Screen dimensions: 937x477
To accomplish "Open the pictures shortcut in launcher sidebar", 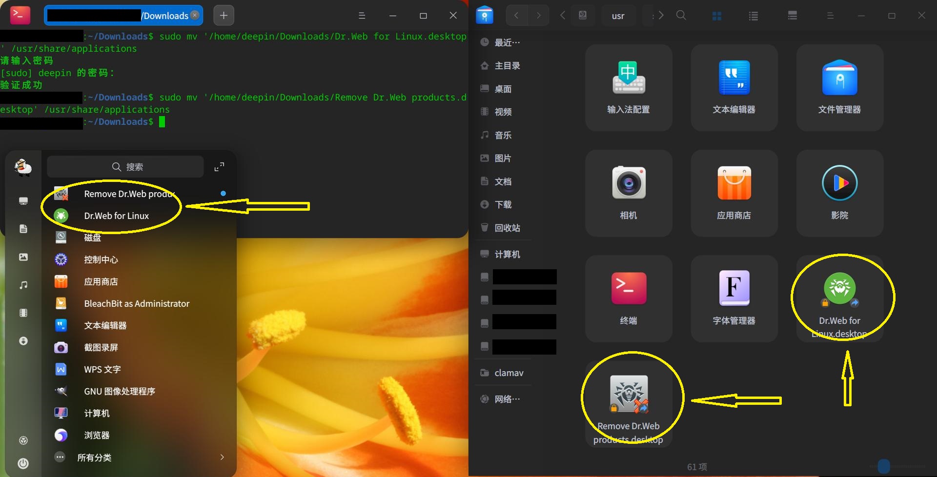I will coord(23,257).
